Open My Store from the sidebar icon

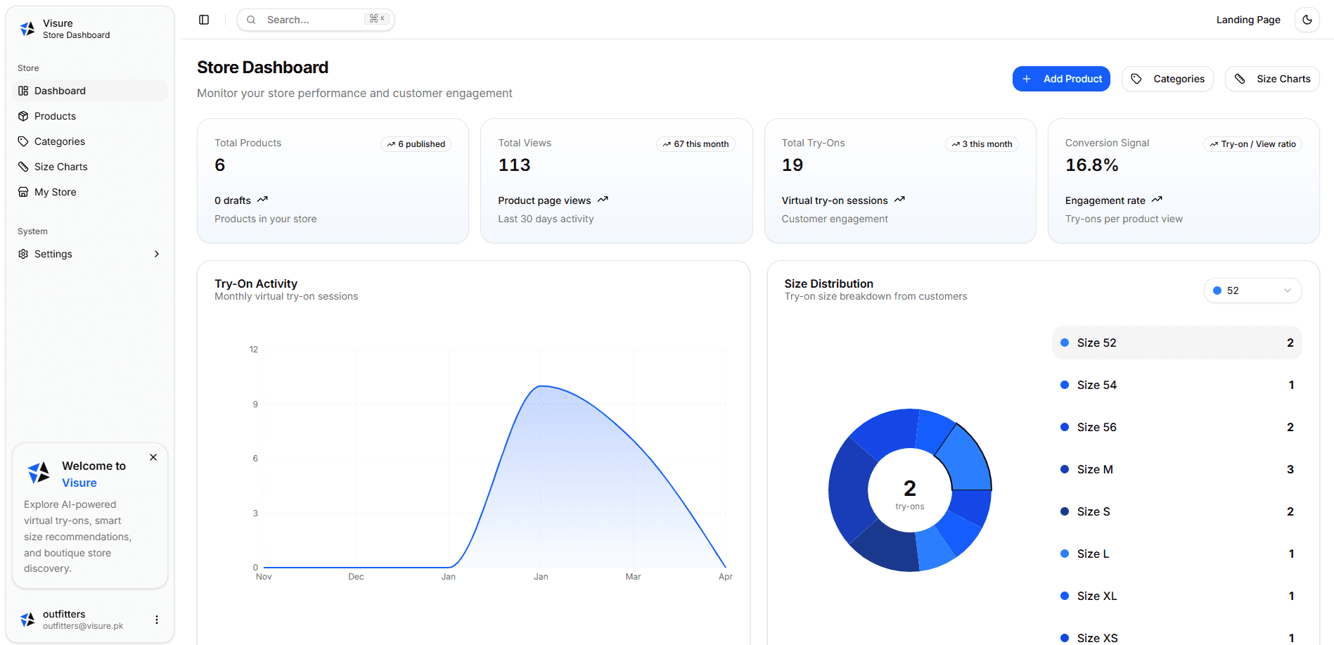pos(23,191)
